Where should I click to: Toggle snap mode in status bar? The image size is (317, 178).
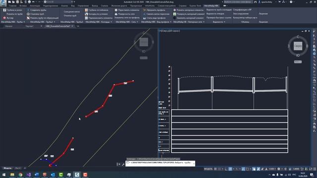point(219,169)
